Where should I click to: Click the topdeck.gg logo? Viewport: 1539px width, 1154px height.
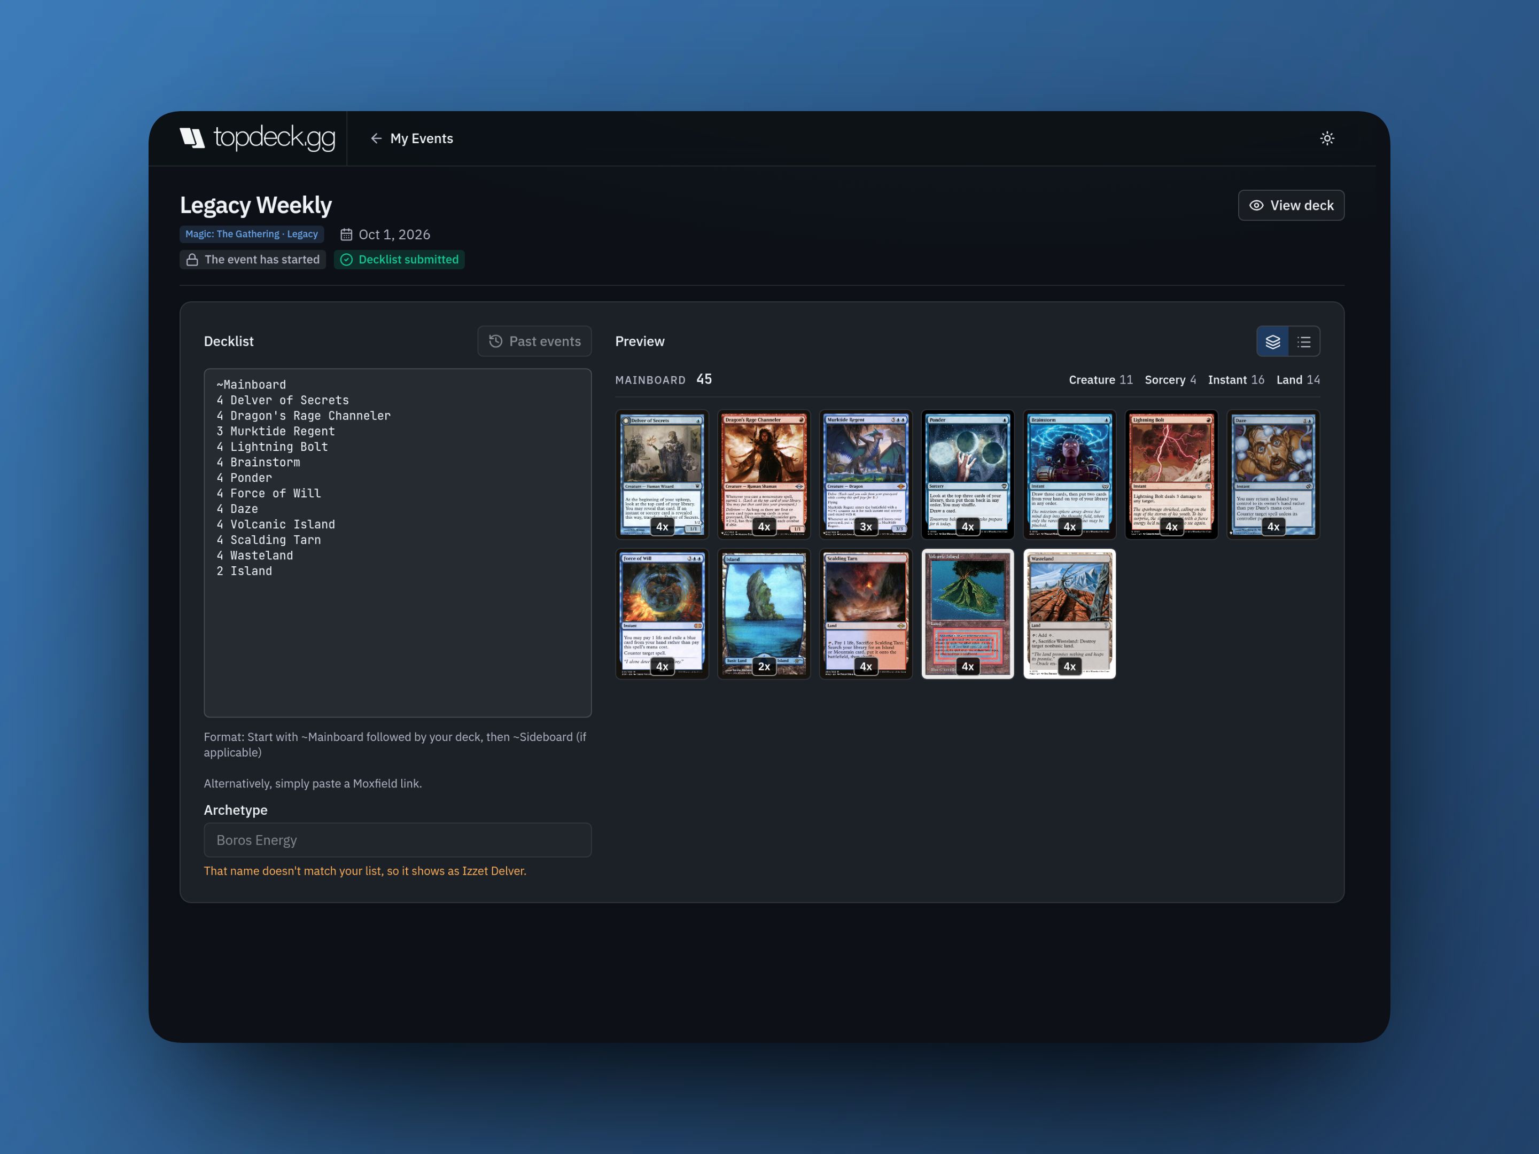coord(256,138)
